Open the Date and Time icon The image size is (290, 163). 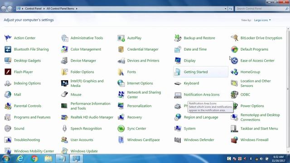coord(178,49)
